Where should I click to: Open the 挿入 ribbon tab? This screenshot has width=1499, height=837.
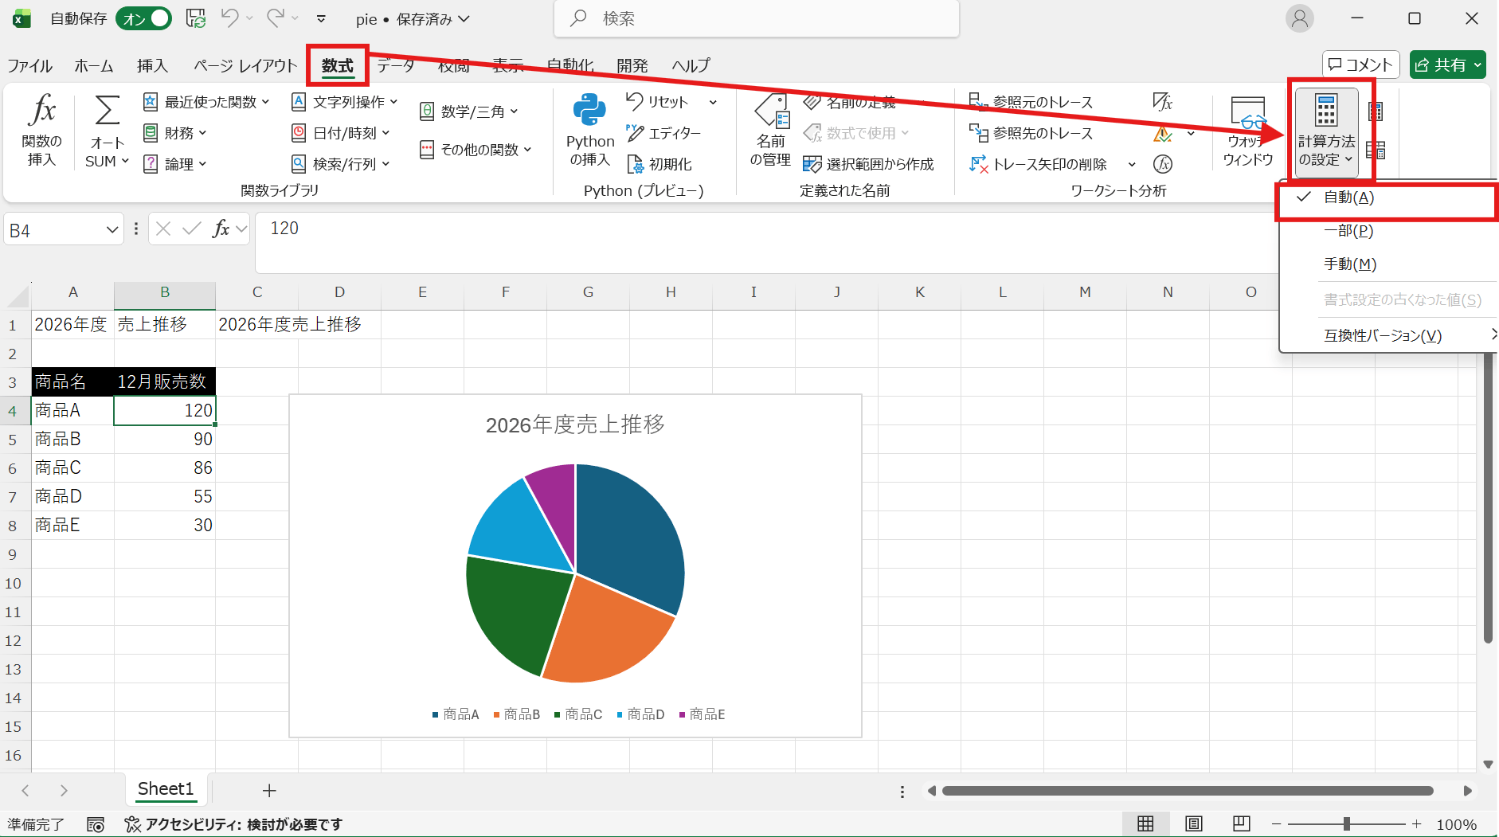click(152, 65)
